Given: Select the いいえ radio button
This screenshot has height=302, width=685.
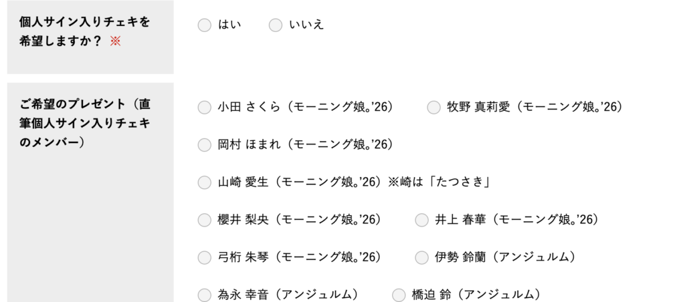Looking at the screenshot, I should coord(275,25).
